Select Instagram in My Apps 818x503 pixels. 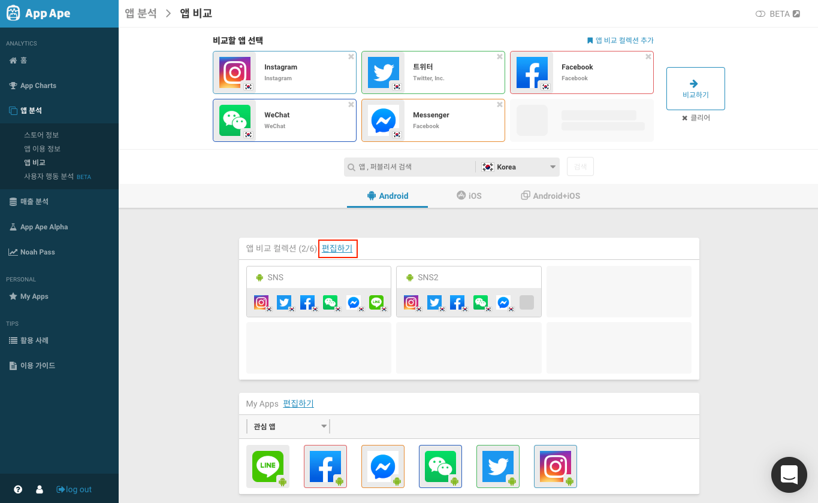(556, 466)
